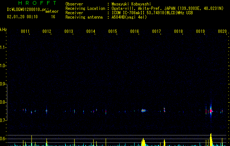The width and height of the screenshot is (230, 146).
Task: Click the 1.1 kHz frequency tick label
Action: 3,47
